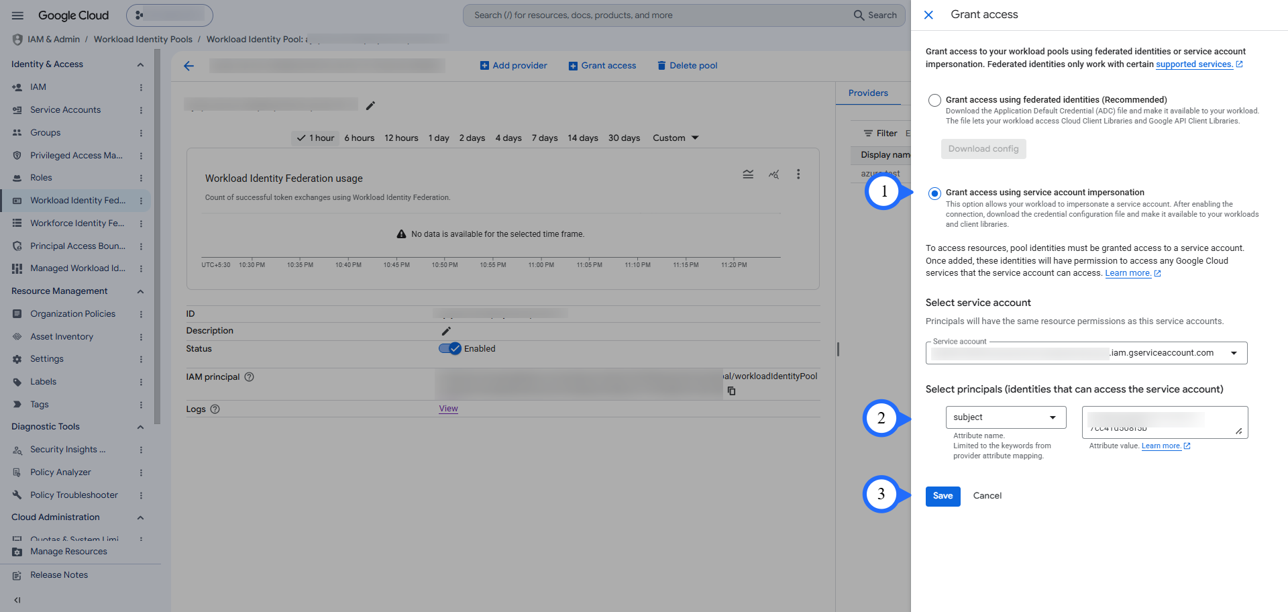Open help for IAM principal
This screenshot has width=1288, height=612.
250,377
